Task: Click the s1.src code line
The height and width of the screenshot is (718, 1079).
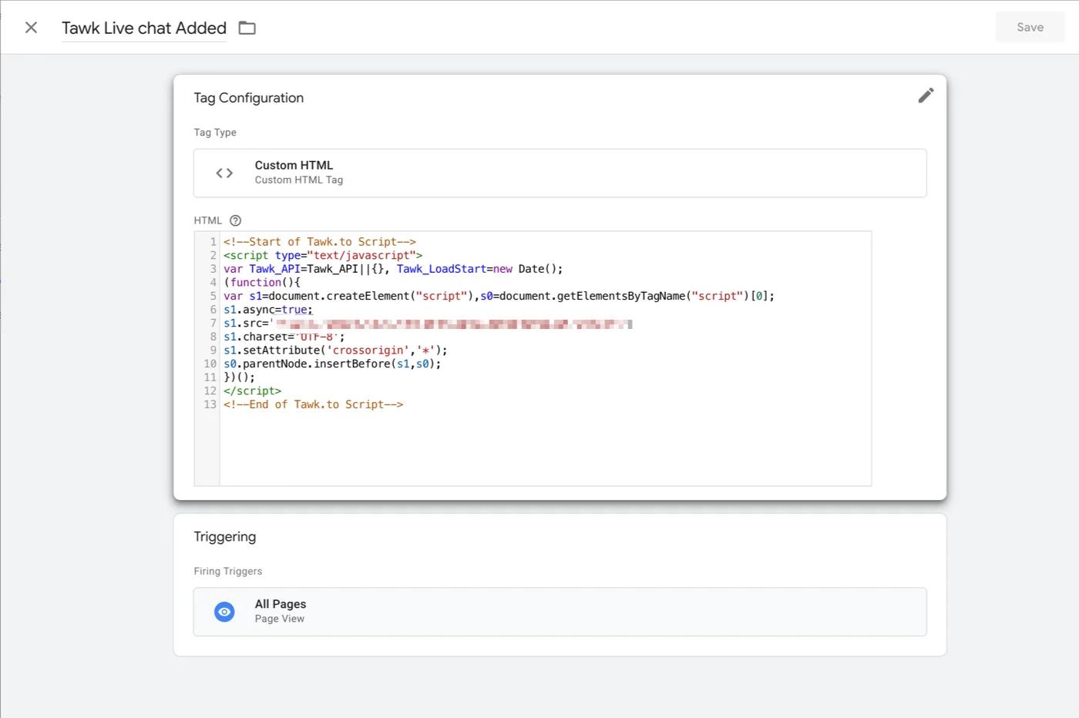Action: pyautogui.click(x=428, y=323)
